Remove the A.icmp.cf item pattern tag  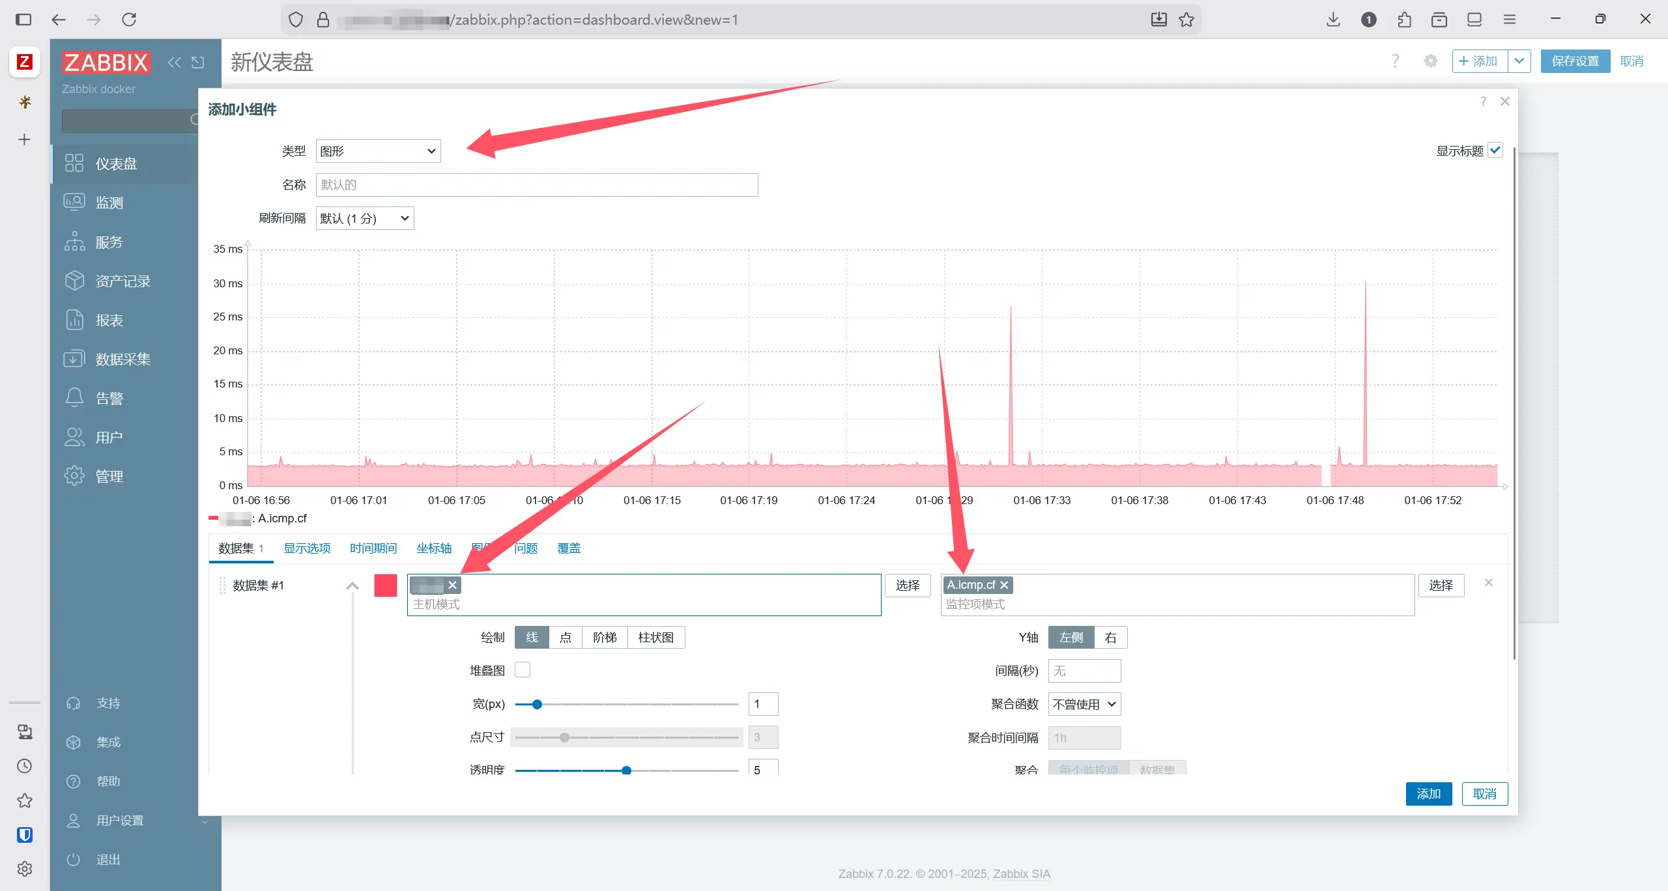pos(1004,585)
